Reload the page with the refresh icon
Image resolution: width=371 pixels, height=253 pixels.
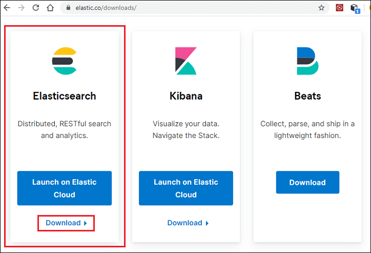point(36,8)
